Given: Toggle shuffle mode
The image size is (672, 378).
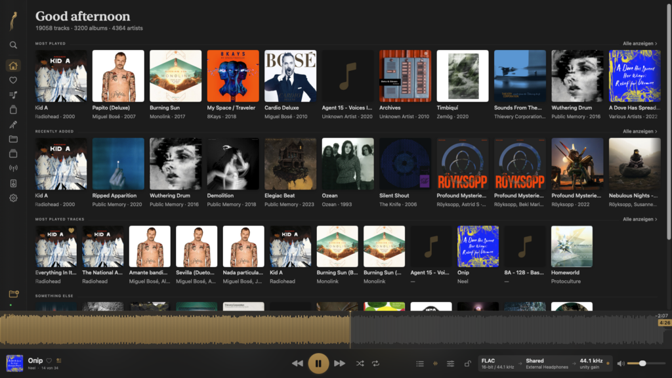Looking at the screenshot, I should pos(360,364).
